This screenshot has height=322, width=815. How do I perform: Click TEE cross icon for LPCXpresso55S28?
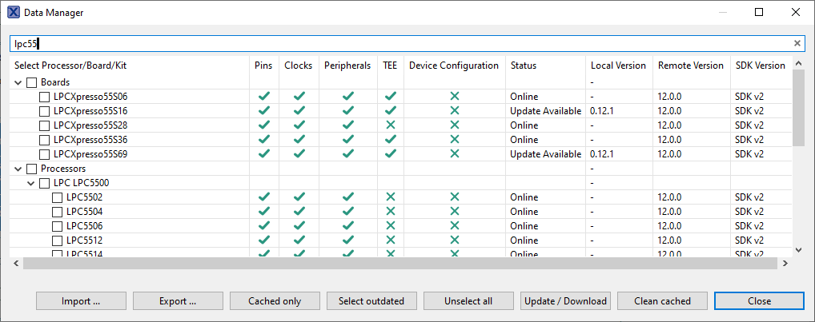pyautogui.click(x=391, y=125)
